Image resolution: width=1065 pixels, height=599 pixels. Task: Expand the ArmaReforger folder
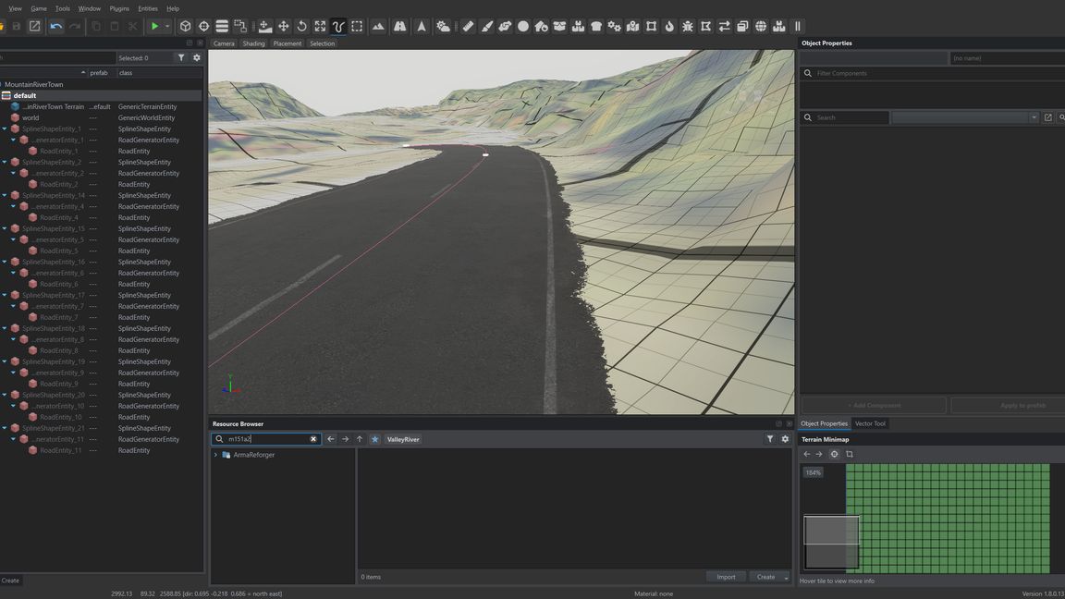(216, 455)
